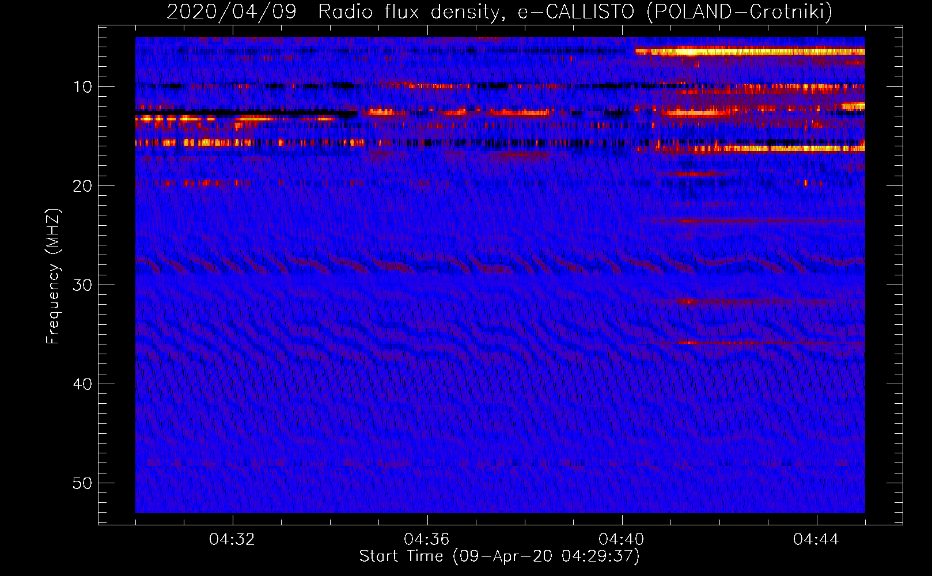Click the 04:32 time tick label
This screenshot has width=932, height=576.
pyautogui.click(x=232, y=540)
